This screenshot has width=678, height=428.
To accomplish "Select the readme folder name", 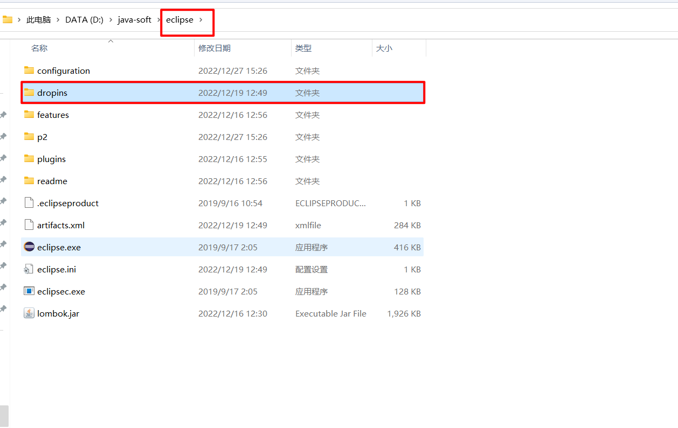I will (x=52, y=181).
